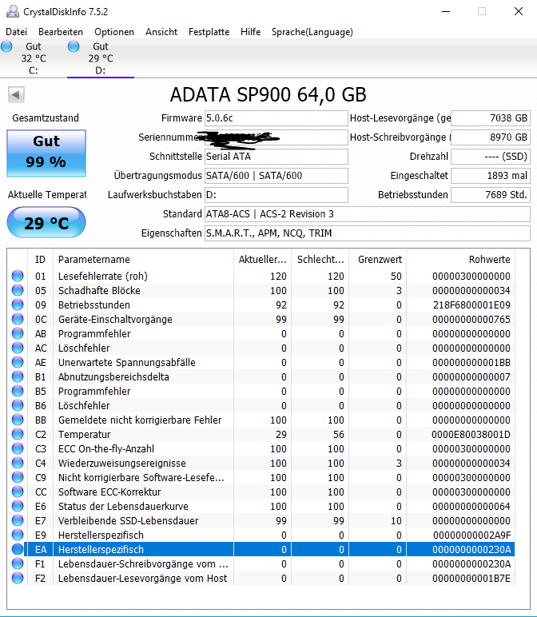Open the Sprache(Language) menu
This screenshot has width=537, height=617.
[x=312, y=32]
